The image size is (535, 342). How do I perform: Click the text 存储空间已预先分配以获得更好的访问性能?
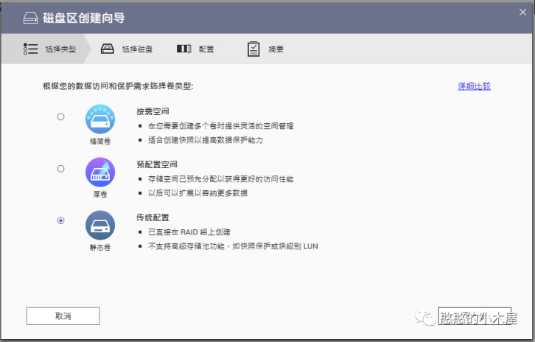[221, 179]
